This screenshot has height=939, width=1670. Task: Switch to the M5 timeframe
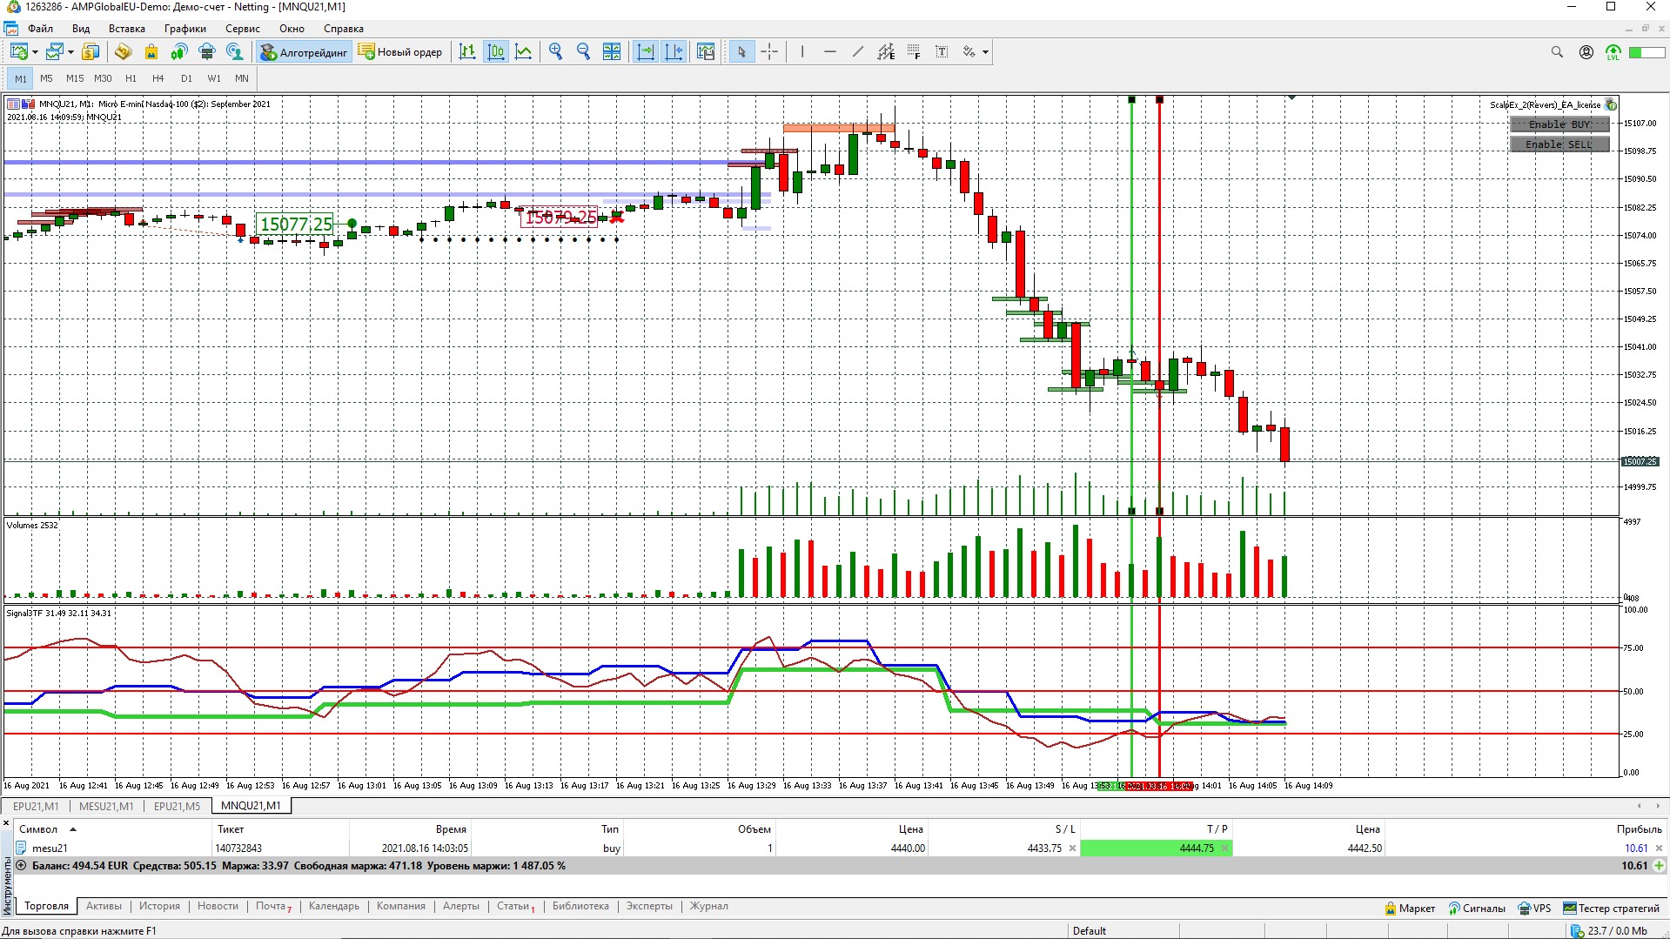[x=47, y=78]
